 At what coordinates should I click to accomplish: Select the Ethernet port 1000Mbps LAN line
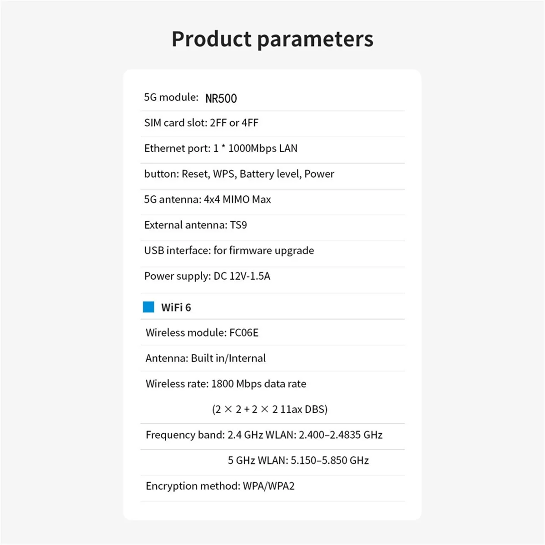(x=221, y=149)
